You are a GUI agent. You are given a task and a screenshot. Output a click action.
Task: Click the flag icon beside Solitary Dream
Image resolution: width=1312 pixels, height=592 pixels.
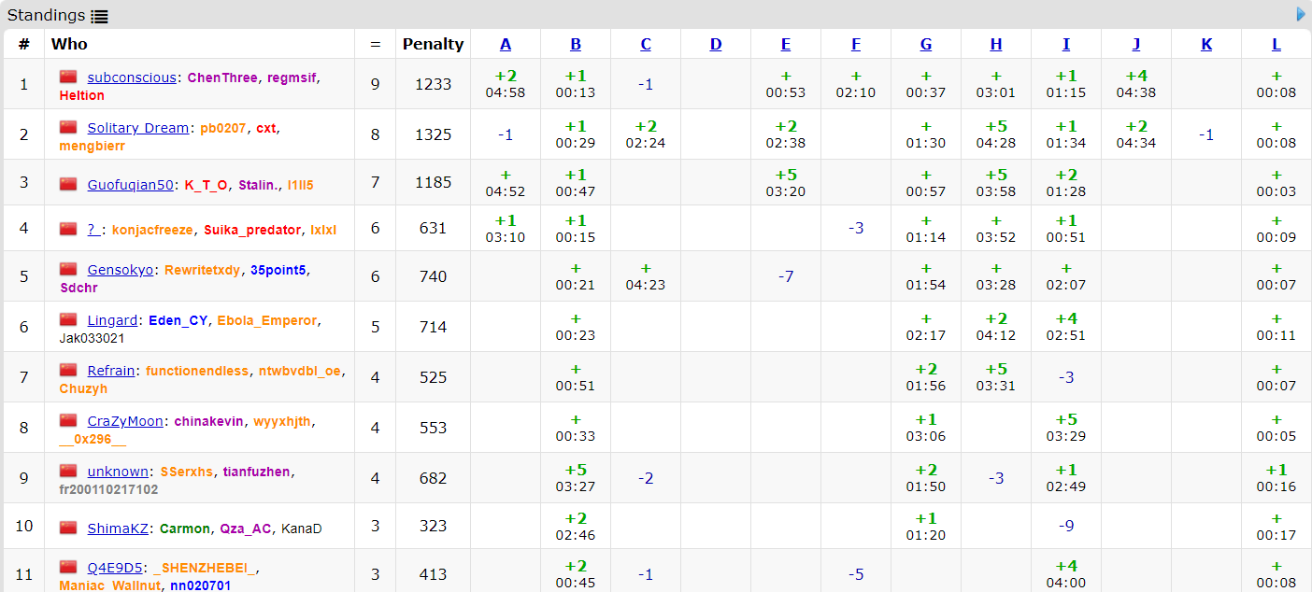tap(68, 127)
